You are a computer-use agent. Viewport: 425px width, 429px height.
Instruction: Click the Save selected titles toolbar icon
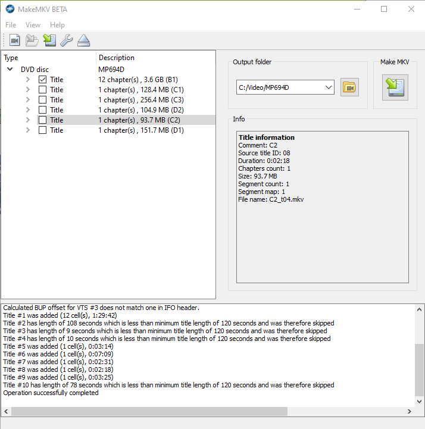pyautogui.click(x=49, y=40)
